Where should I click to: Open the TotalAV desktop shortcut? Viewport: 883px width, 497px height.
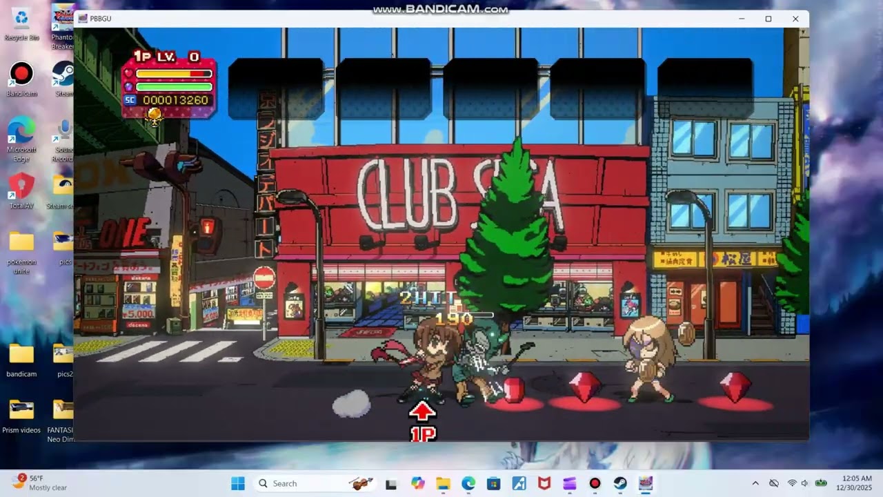21,191
